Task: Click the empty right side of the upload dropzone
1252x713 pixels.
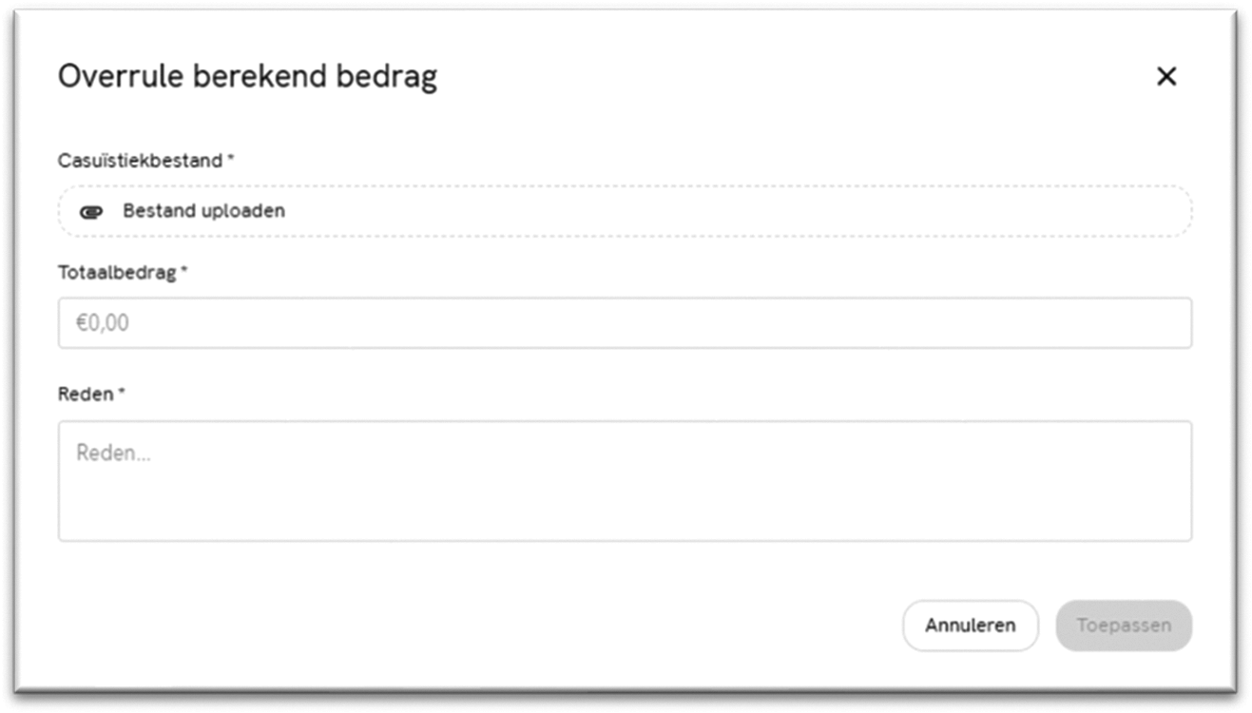Action: [856, 211]
